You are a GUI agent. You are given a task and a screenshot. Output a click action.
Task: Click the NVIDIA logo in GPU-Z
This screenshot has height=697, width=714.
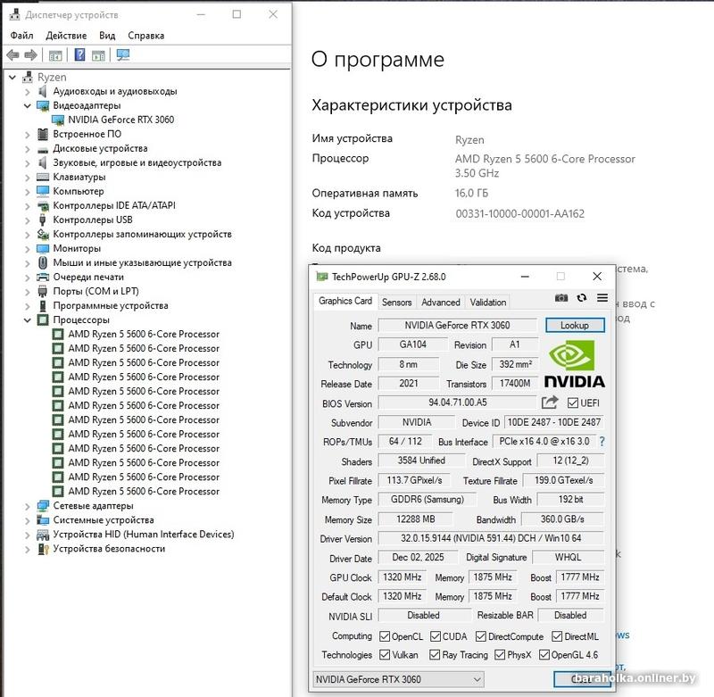[x=574, y=364]
